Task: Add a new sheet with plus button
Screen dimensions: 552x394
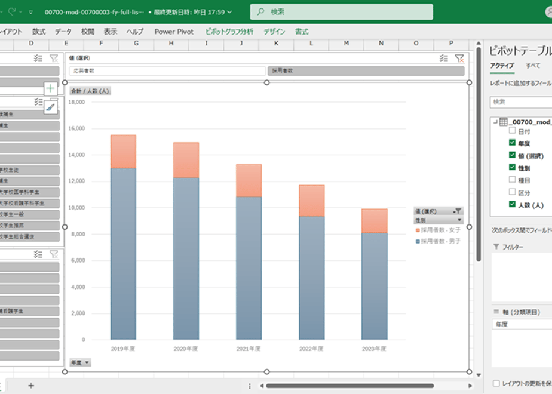Action: (31, 386)
